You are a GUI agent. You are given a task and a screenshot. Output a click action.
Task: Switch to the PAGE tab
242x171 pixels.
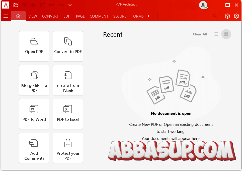point(80,16)
